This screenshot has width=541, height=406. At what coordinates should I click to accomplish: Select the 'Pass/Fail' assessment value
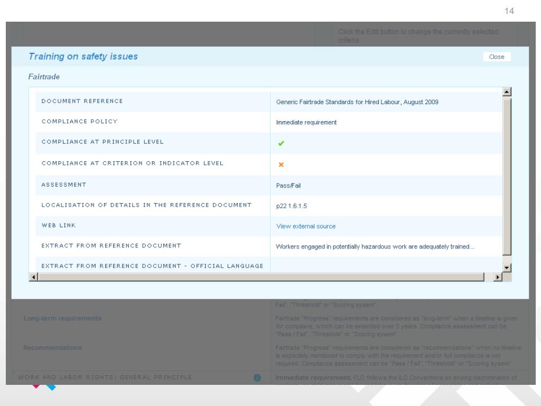tap(288, 186)
